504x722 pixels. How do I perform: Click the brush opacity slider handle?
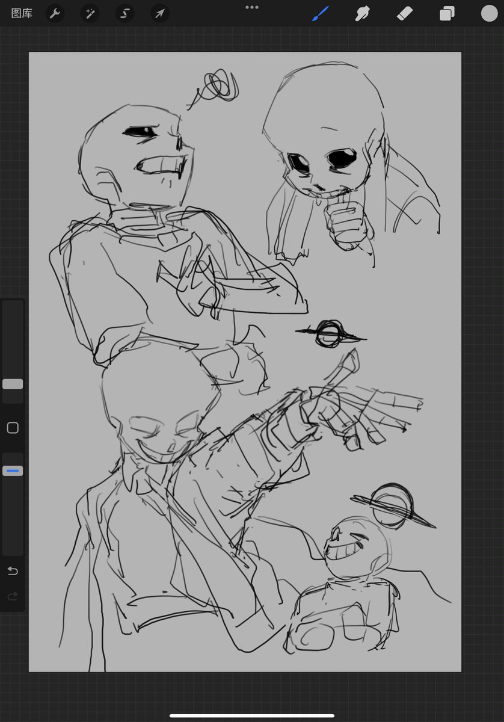coord(13,471)
